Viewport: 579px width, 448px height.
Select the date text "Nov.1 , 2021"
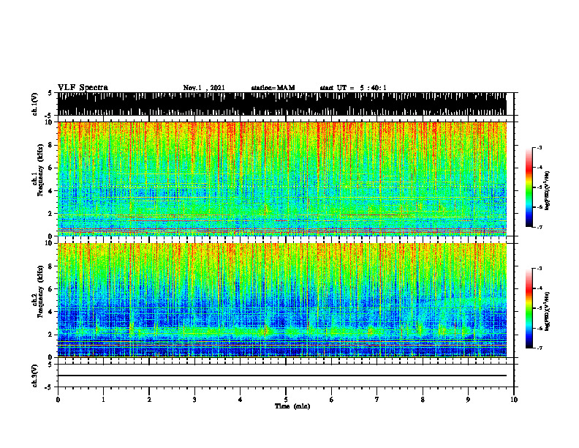click(204, 88)
